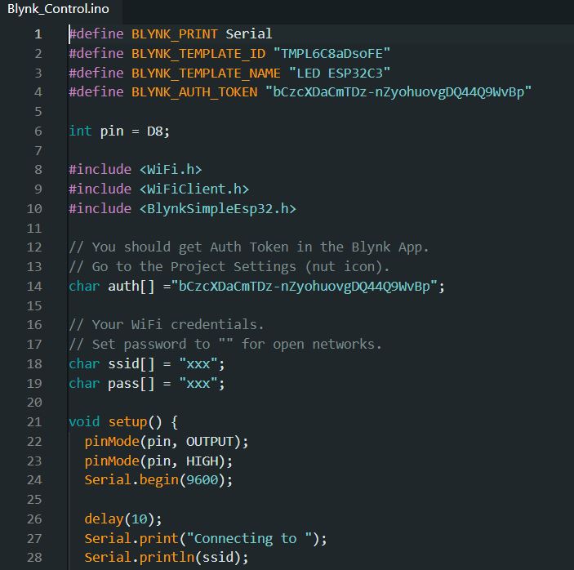Click the <WiFiClient.h> include
Screen dimensions: 574x570
194,189
